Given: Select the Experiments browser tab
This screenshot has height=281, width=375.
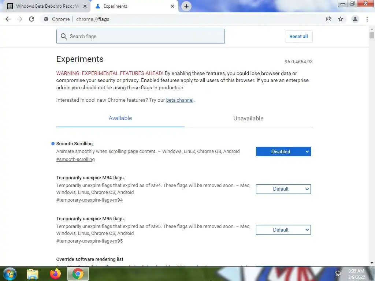Looking at the screenshot, I should click(x=135, y=7).
